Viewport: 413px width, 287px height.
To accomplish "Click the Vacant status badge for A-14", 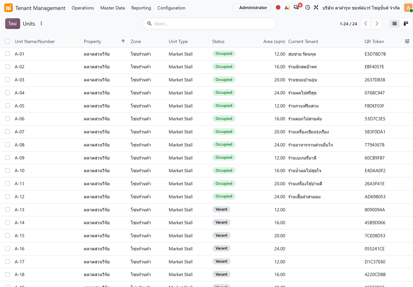I will click(x=221, y=222).
